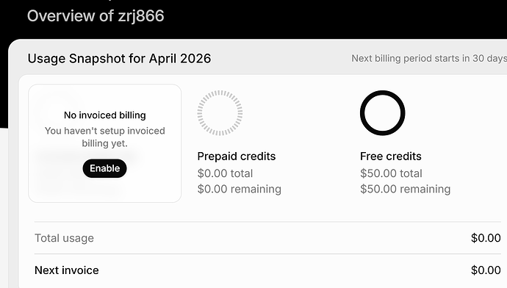Click the Enable invoiced billing button
This screenshot has width=507, height=288.
pyautogui.click(x=104, y=168)
